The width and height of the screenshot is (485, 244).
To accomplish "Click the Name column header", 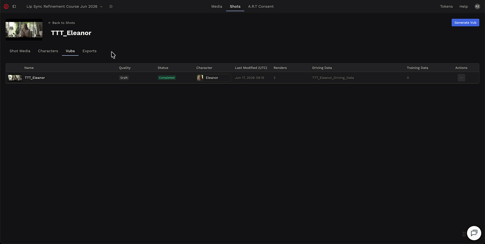I will pyautogui.click(x=29, y=68).
